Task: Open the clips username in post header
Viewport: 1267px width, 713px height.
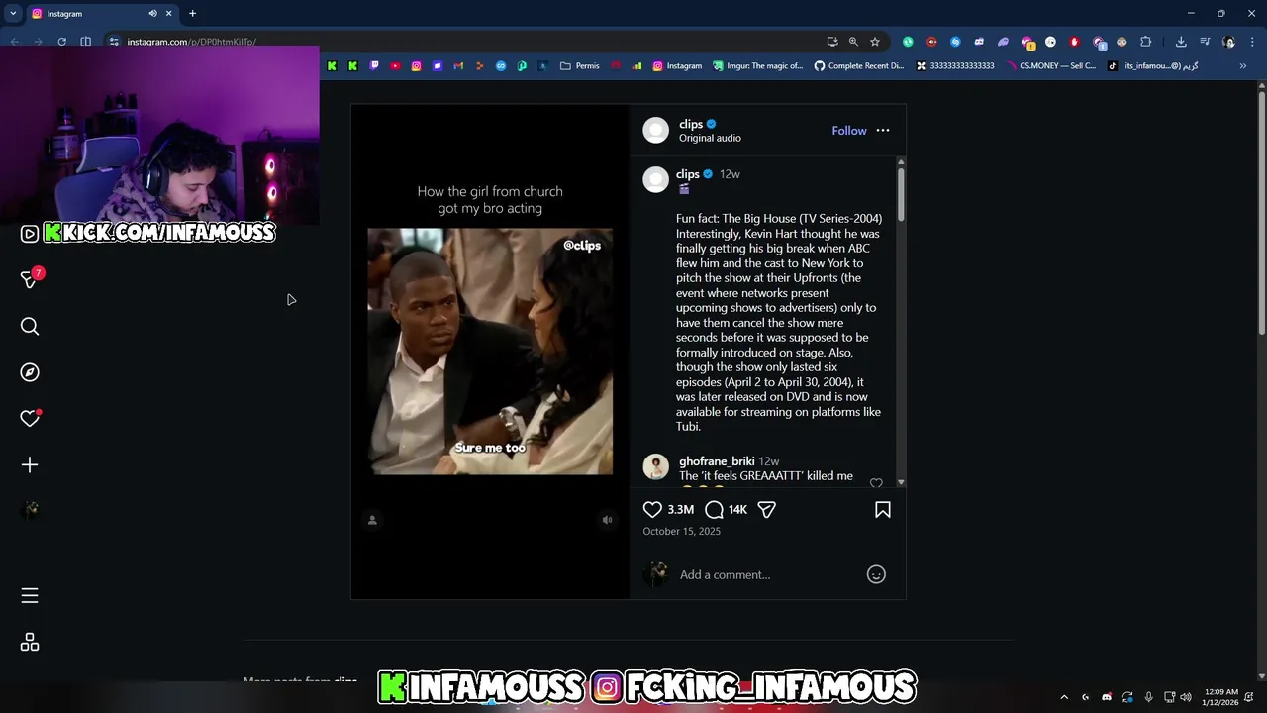Action: tap(691, 124)
